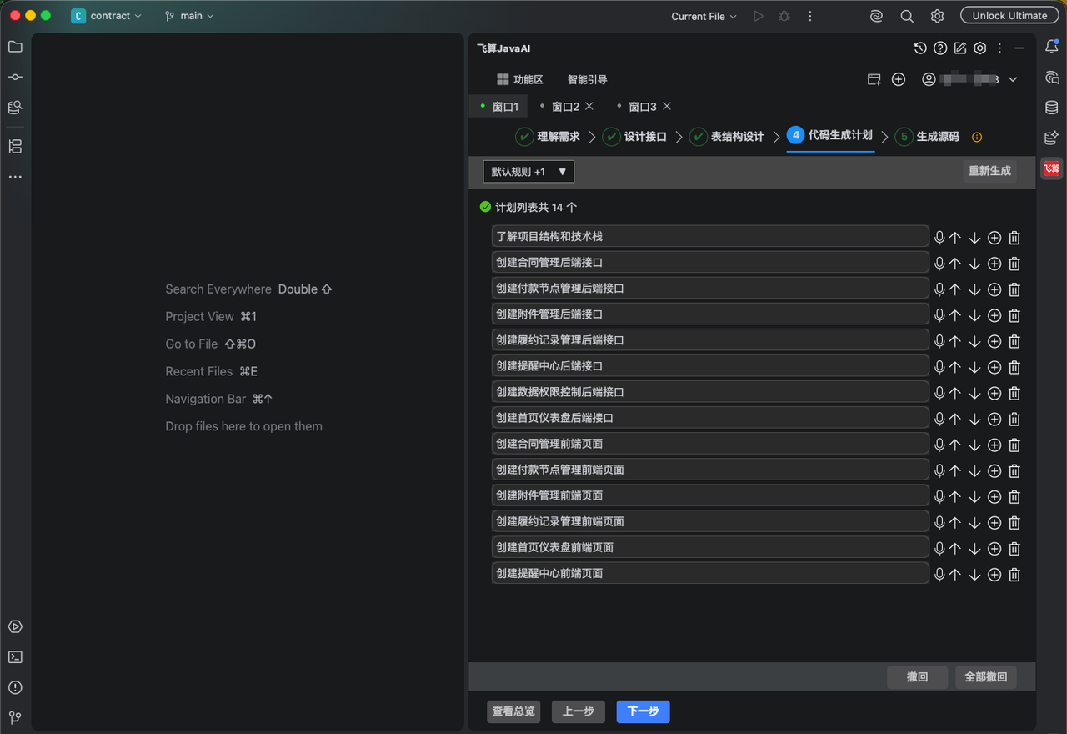The width and height of the screenshot is (1067, 734).
Task: Move 创建付款节点管理后端接口 down
Action: [974, 289]
